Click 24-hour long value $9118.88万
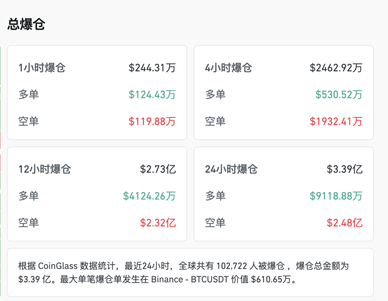Viewport: 388px width, 301px height. click(336, 196)
